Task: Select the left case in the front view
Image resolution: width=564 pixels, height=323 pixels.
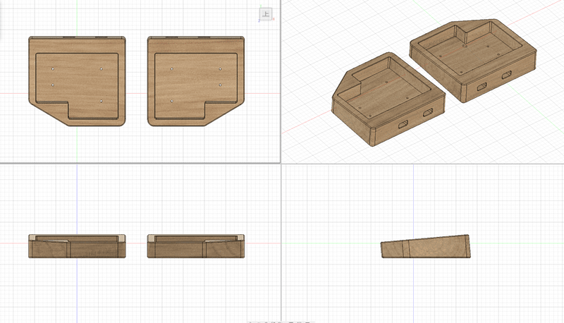Action: coord(77,246)
